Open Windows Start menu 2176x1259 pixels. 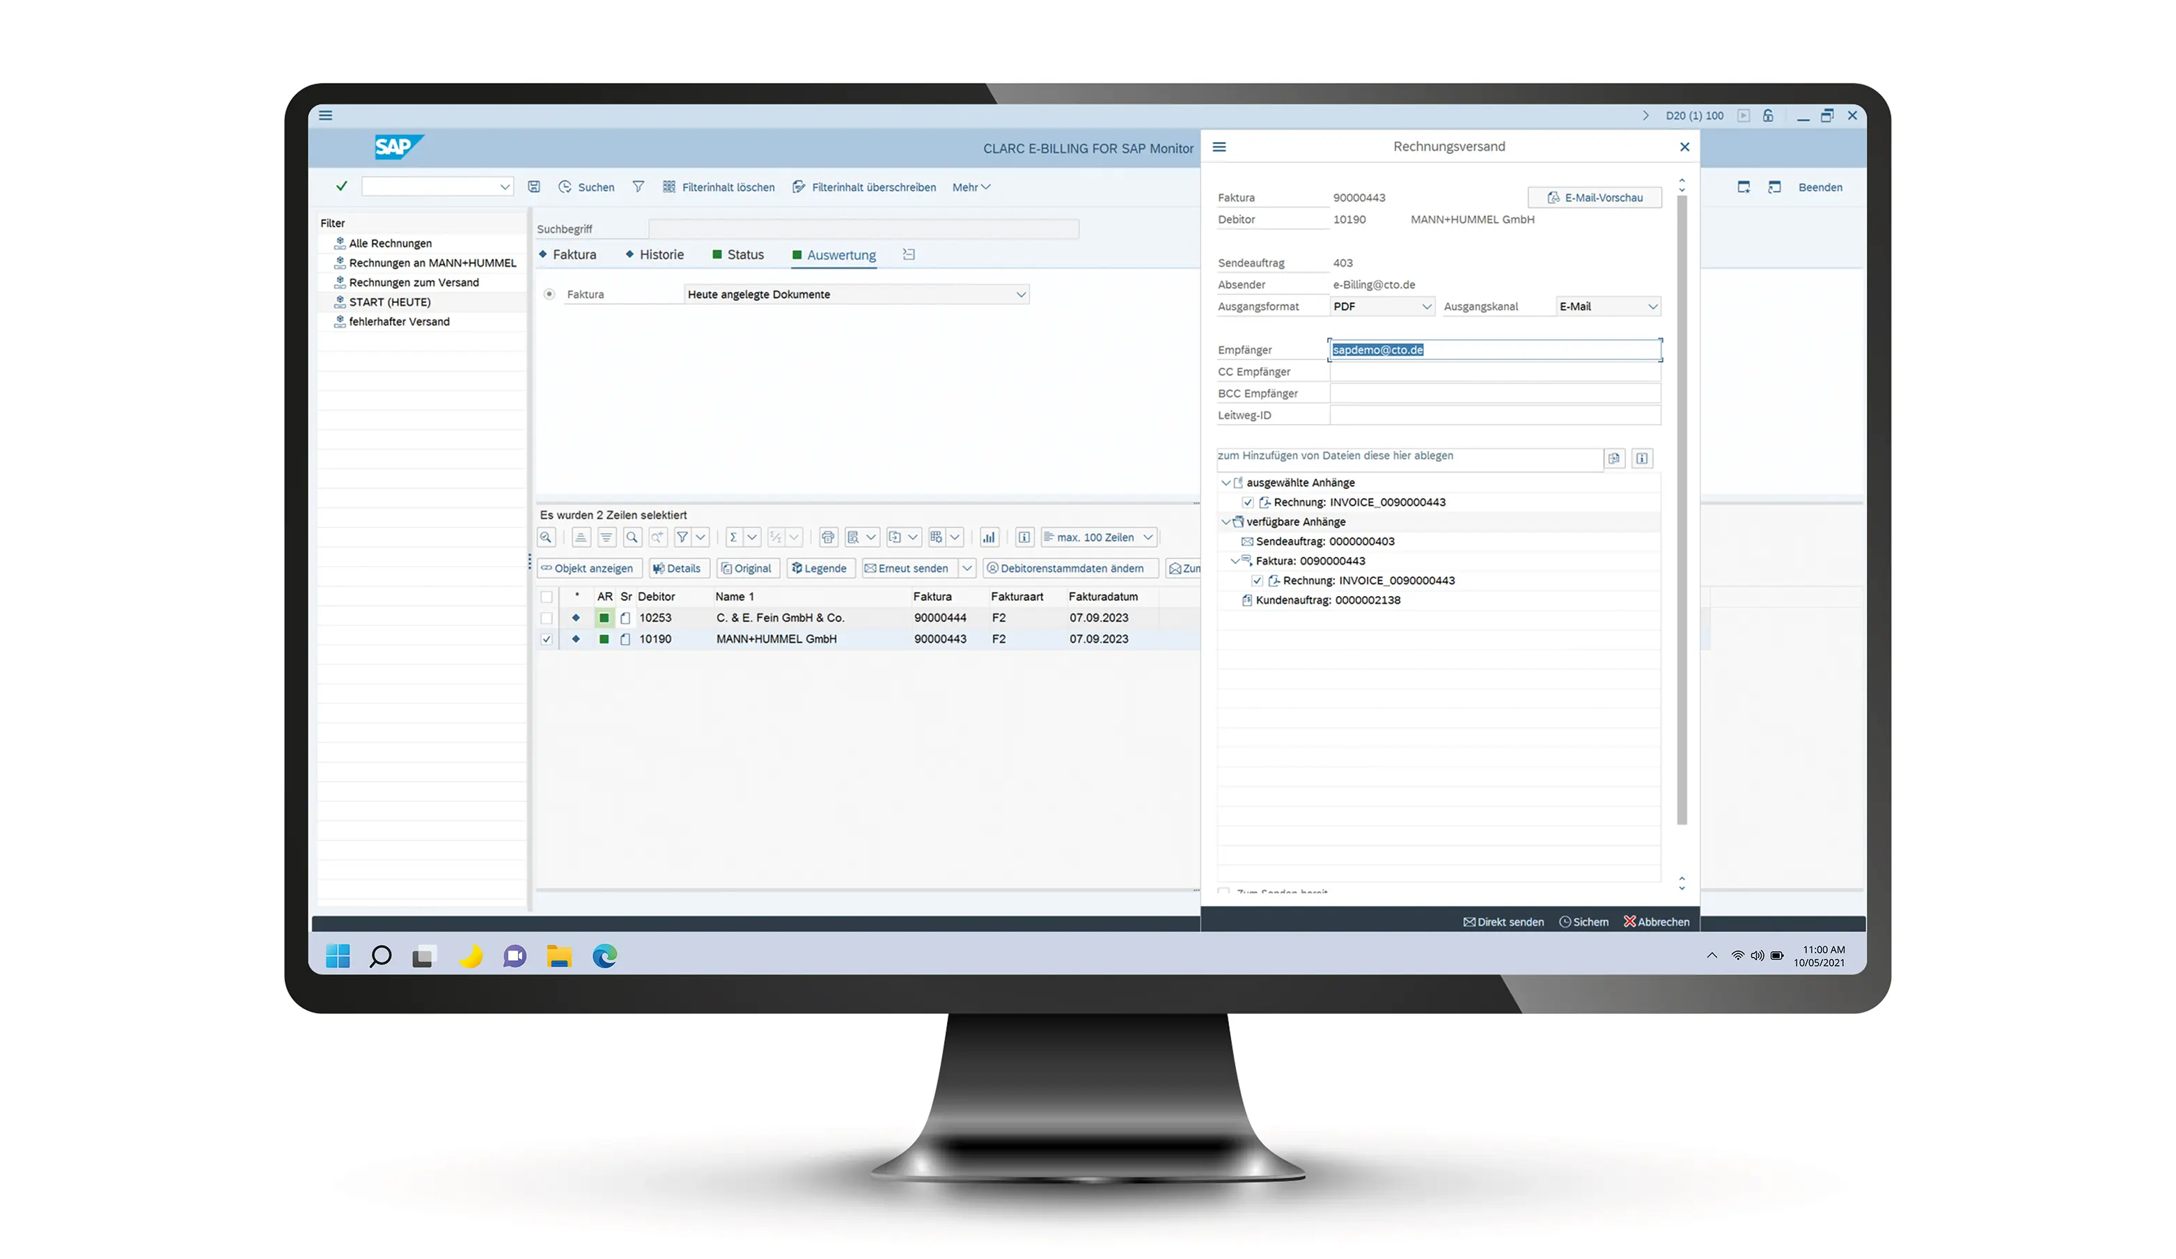pos(338,956)
